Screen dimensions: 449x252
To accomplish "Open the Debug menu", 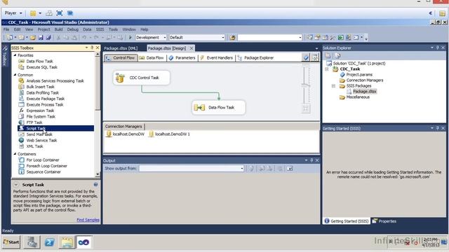I will 73,29.
